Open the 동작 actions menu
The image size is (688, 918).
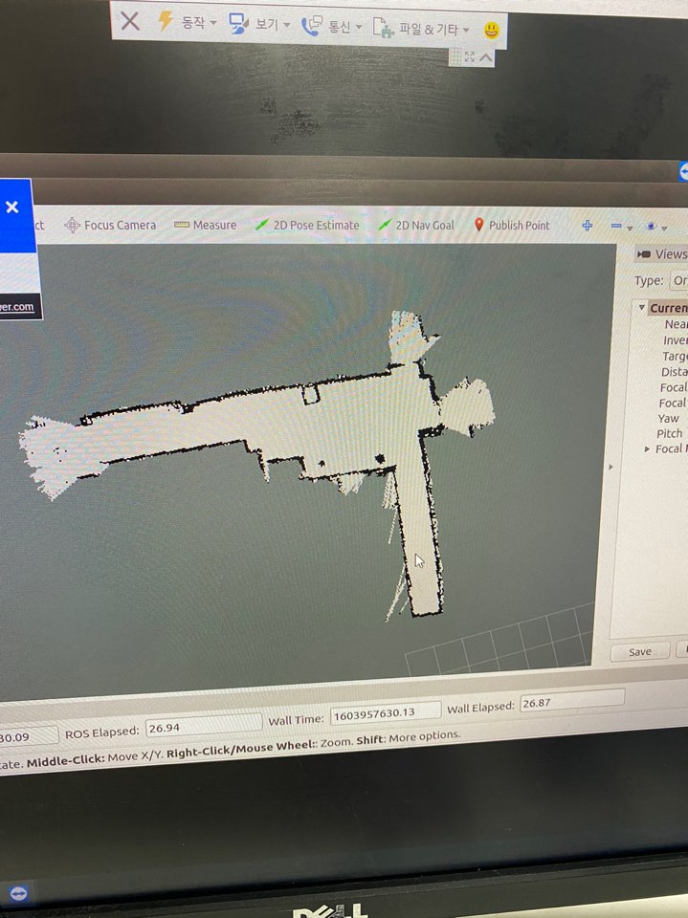pyautogui.click(x=199, y=23)
